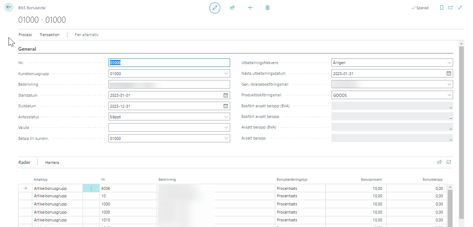The image size is (473, 227).
Task: Click the share icon in header
Action: [232, 7]
